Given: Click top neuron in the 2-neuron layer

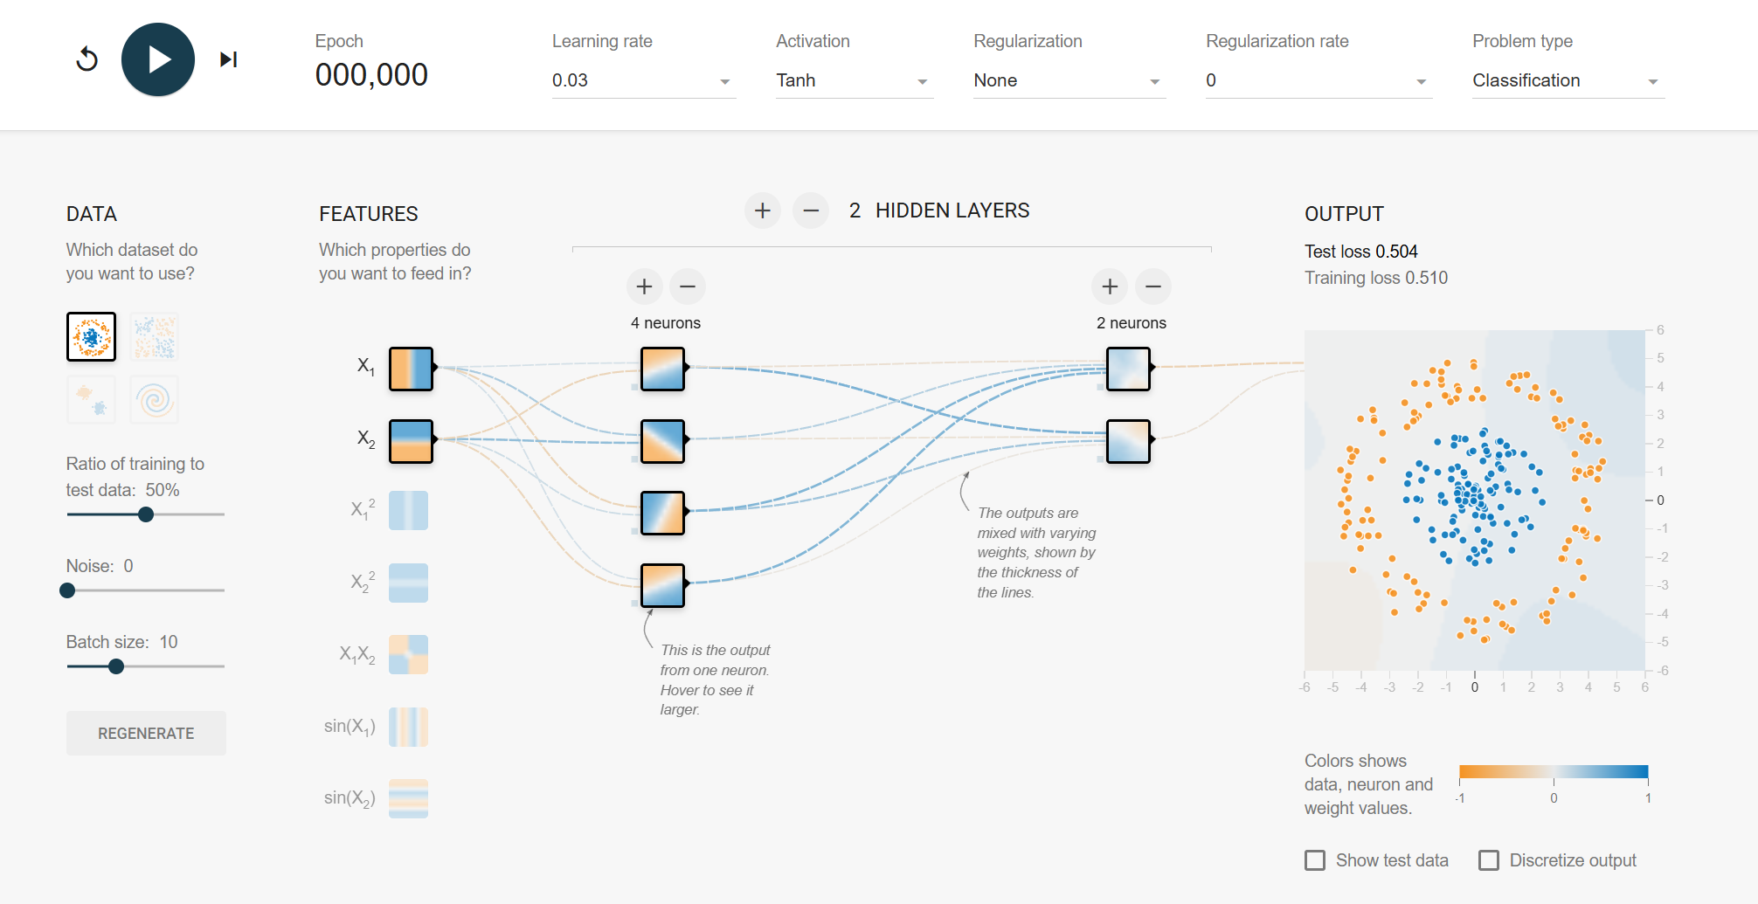Looking at the screenshot, I should [x=1128, y=368].
